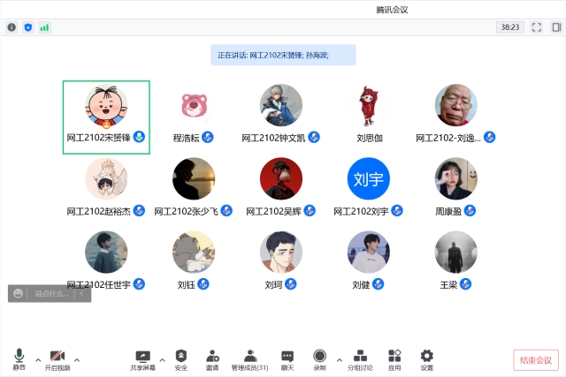The image size is (566, 377).
Task: Select the 刘健 avatar
Action: coord(369,252)
